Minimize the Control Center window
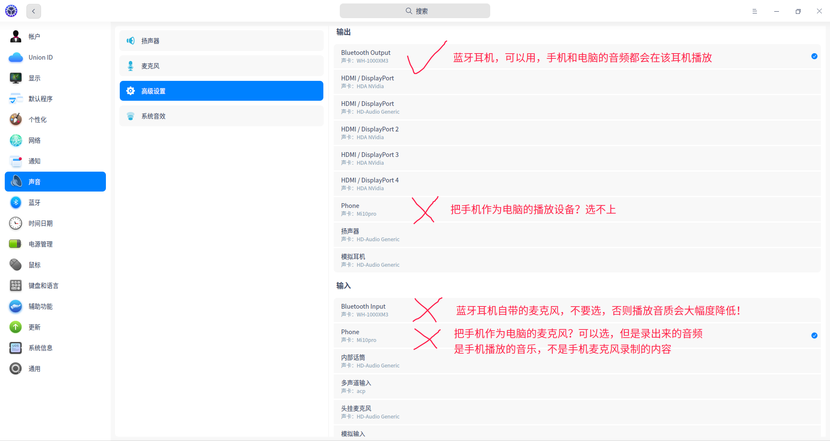Image resolution: width=830 pixels, height=441 pixels. tap(776, 11)
